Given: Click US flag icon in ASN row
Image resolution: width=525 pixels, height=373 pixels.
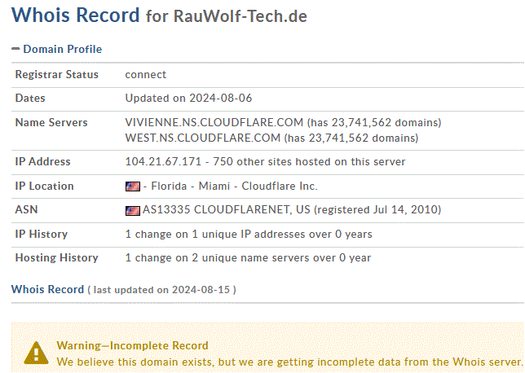Looking at the screenshot, I should pos(133,211).
